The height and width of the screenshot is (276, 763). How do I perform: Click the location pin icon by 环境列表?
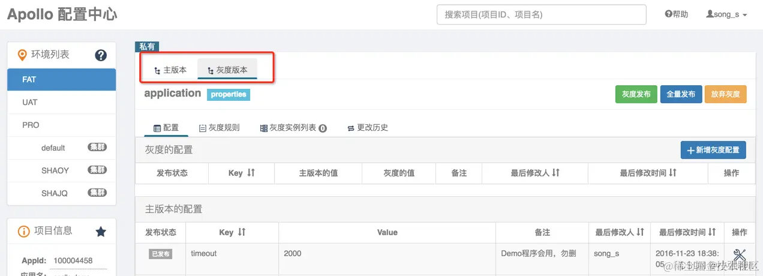click(22, 55)
